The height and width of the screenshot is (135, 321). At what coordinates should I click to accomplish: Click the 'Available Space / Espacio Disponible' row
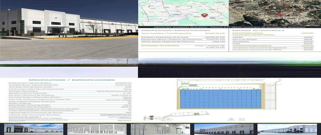(x=70, y=85)
